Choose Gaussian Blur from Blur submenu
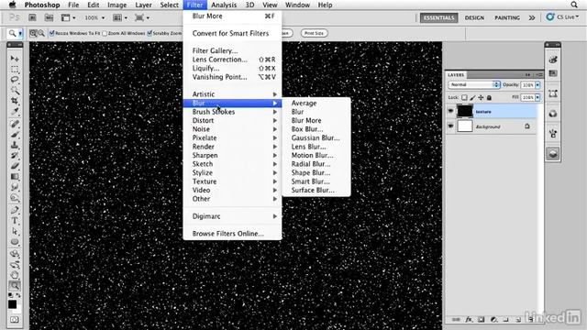Viewport: 587px width, 330px height. click(316, 137)
